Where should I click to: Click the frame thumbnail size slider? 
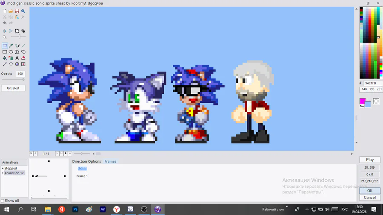tap(82, 153)
